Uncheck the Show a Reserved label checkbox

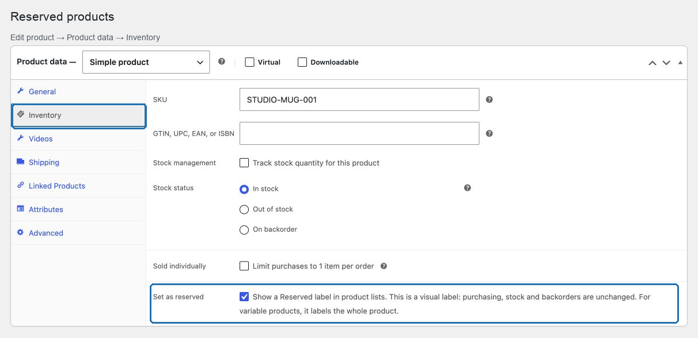(244, 297)
